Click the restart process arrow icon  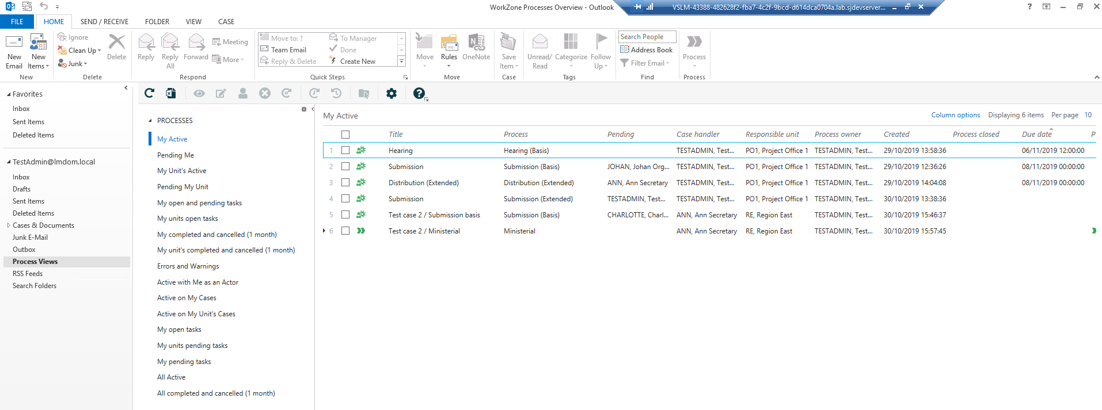[287, 93]
